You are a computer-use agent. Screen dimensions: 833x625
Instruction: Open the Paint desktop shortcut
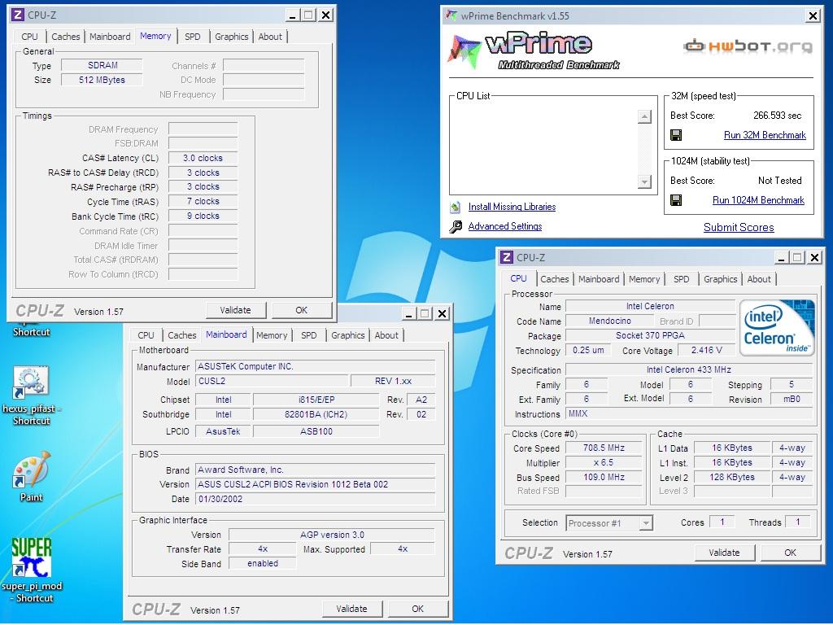(x=32, y=477)
